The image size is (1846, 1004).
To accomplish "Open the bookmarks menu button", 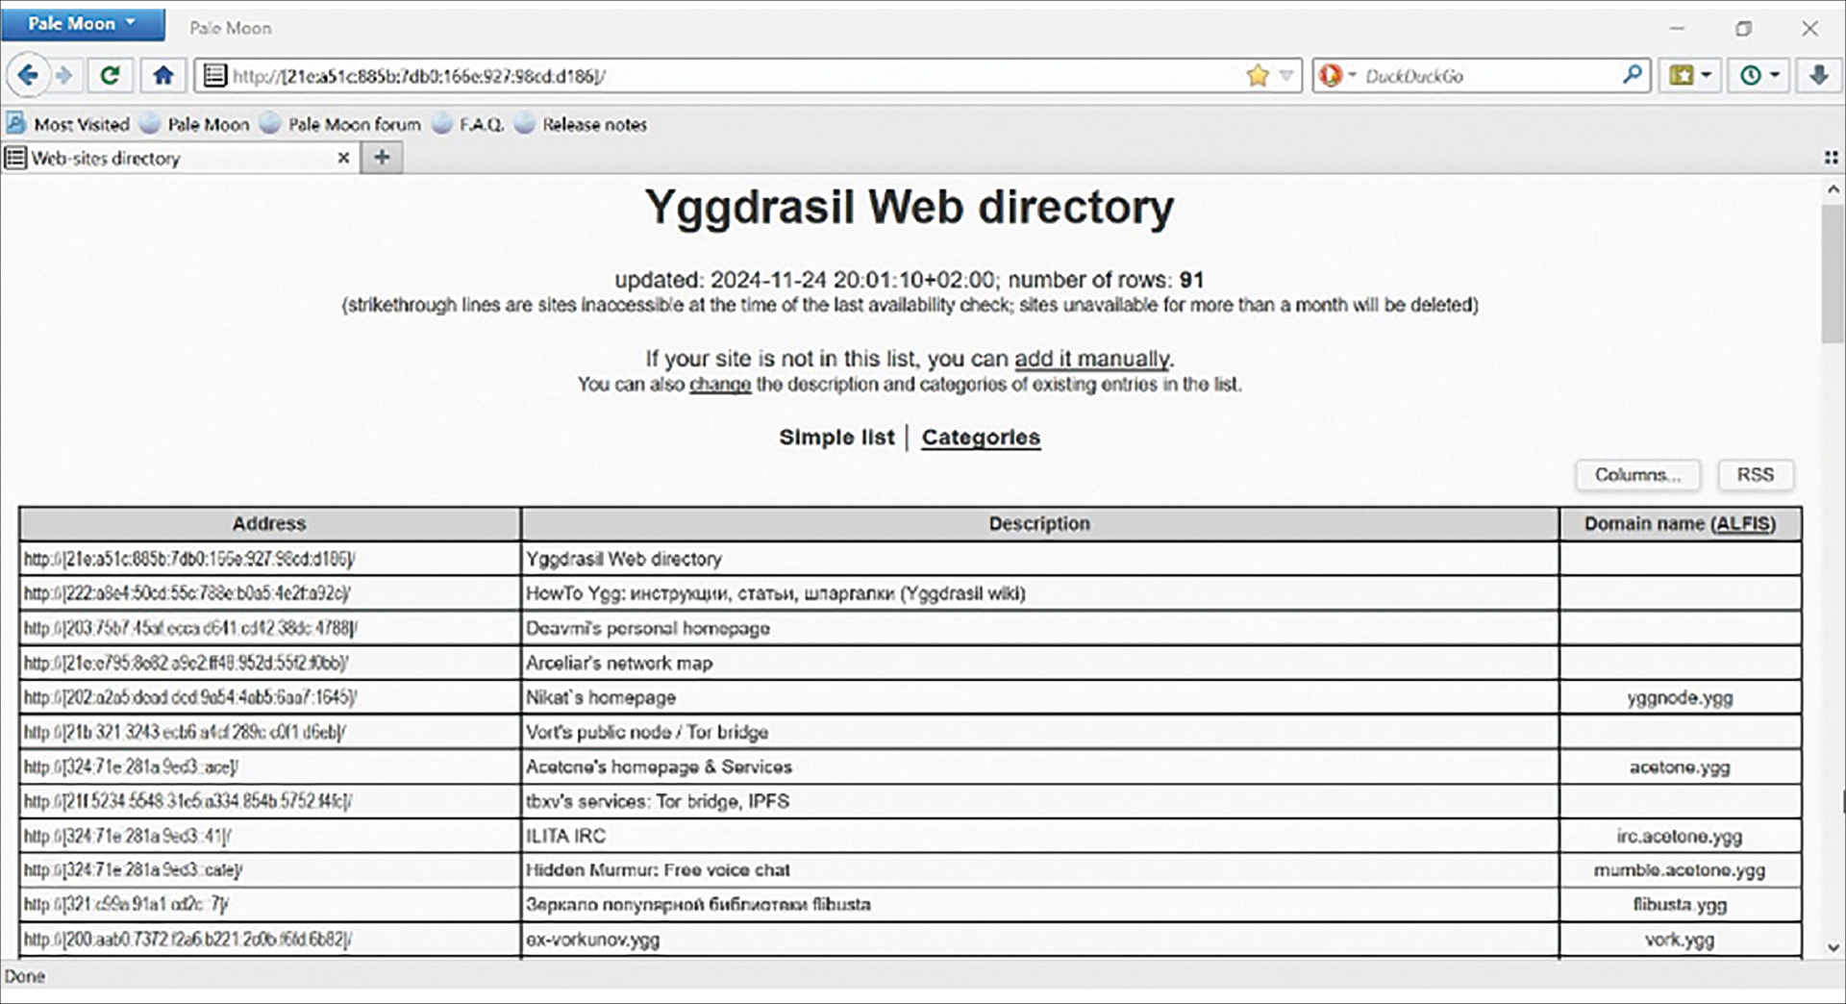I will 1681,75.
